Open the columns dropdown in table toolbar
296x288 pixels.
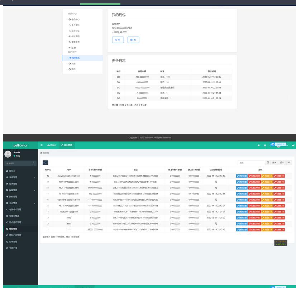[274, 163]
